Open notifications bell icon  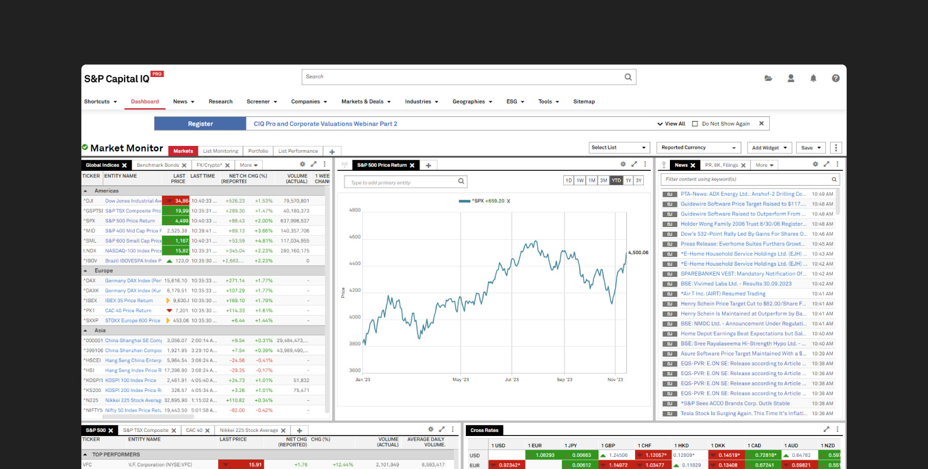[x=813, y=78]
